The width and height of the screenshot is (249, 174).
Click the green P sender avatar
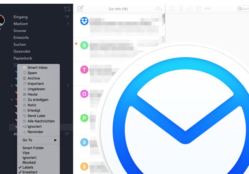point(84,118)
